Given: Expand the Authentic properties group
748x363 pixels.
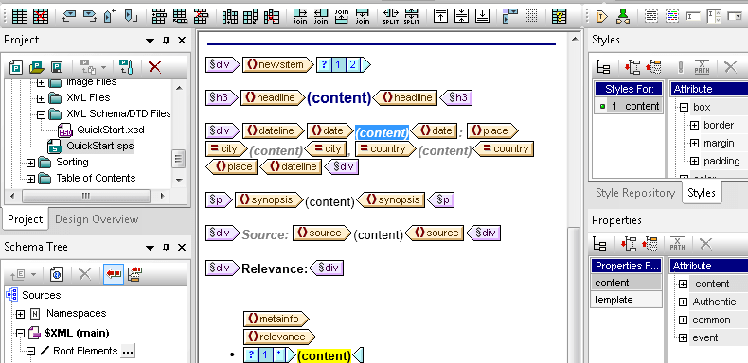Looking at the screenshot, I should point(683,302).
